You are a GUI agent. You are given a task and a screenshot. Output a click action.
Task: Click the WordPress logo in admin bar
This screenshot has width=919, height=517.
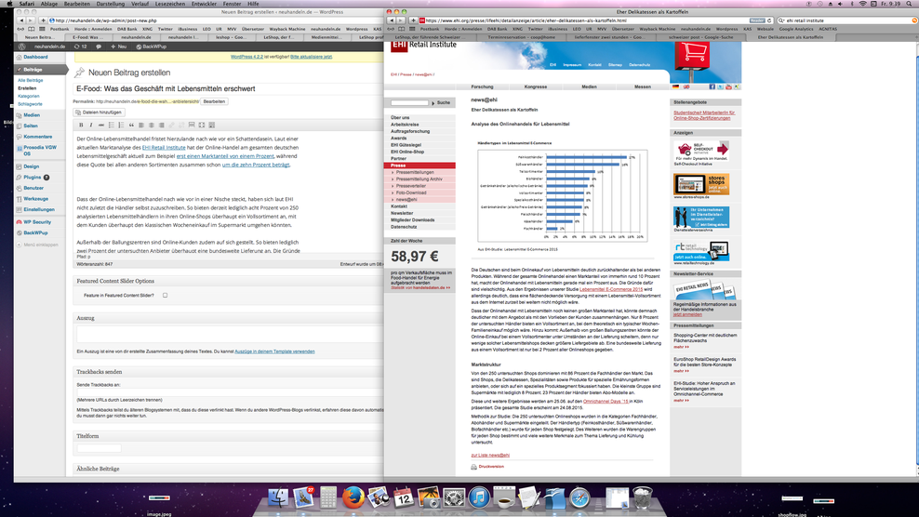pos(22,46)
